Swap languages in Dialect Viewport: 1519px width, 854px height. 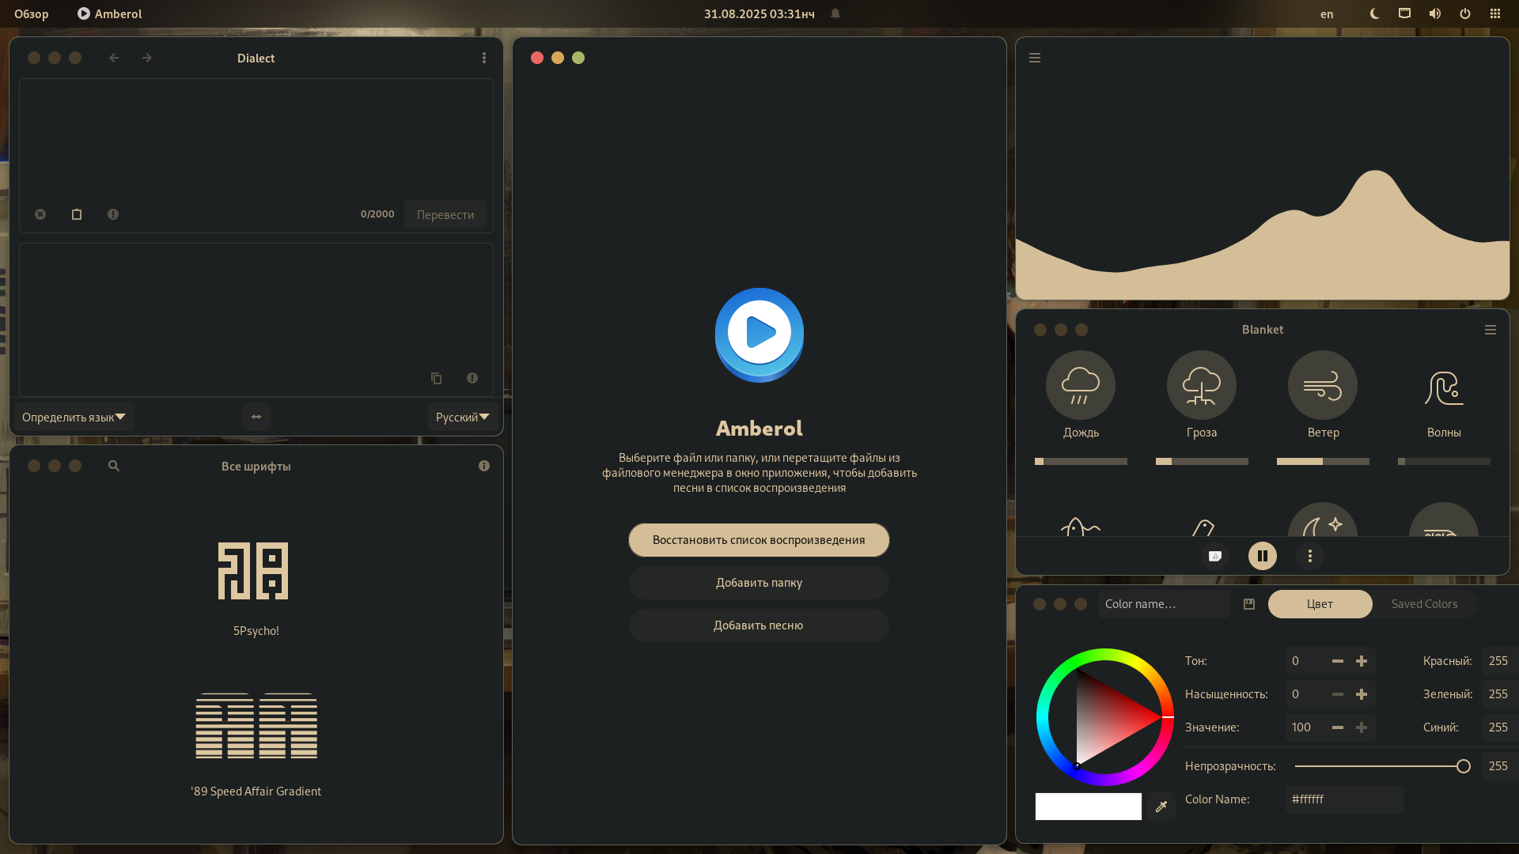tap(256, 417)
